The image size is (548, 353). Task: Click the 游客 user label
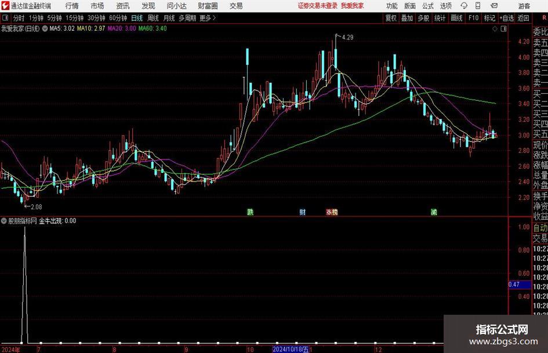tap(524, 6)
